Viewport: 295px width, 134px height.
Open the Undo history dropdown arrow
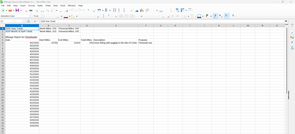76,10
